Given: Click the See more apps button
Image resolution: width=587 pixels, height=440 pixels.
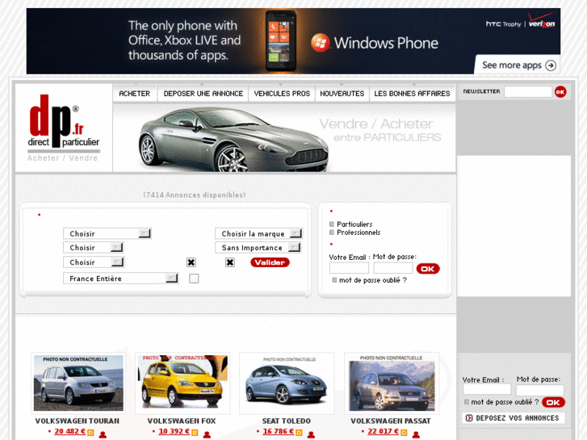Looking at the screenshot, I should [518, 65].
